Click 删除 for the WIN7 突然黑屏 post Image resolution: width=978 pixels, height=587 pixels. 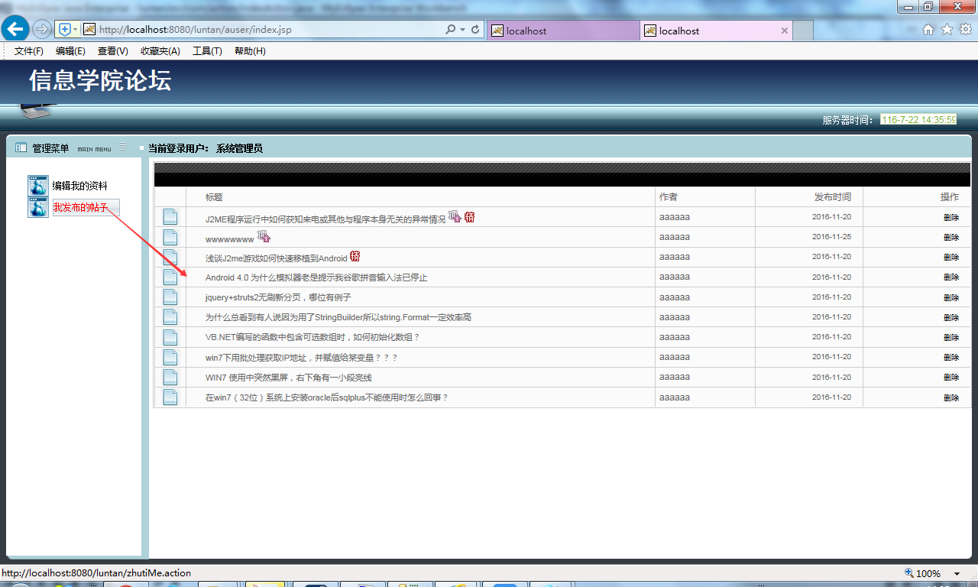click(x=950, y=377)
